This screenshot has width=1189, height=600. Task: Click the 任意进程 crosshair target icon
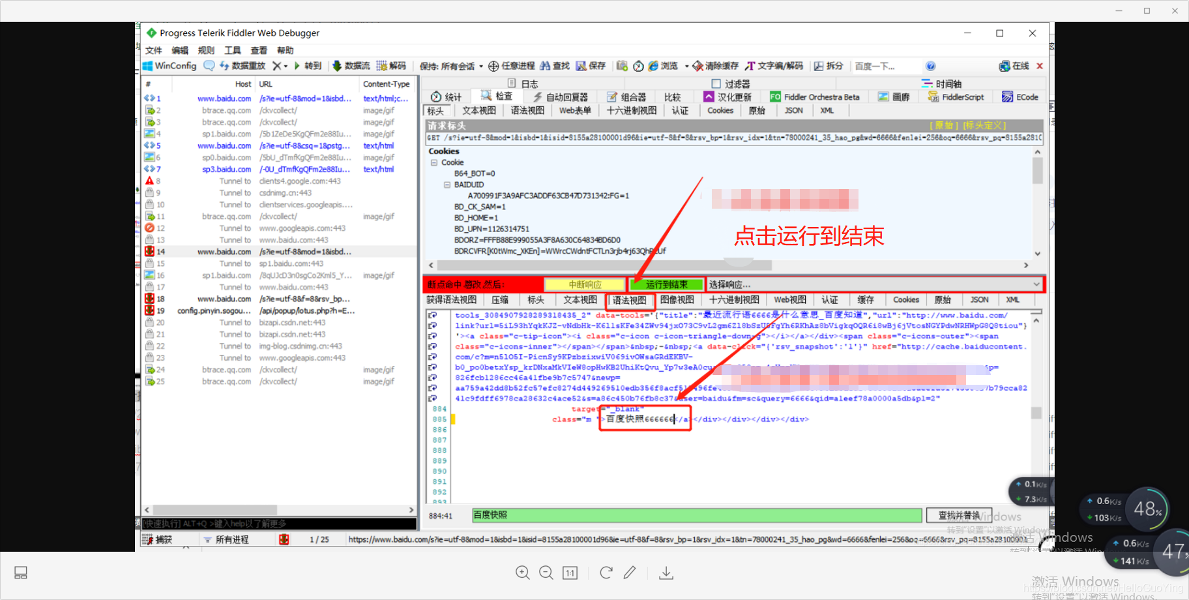point(493,66)
